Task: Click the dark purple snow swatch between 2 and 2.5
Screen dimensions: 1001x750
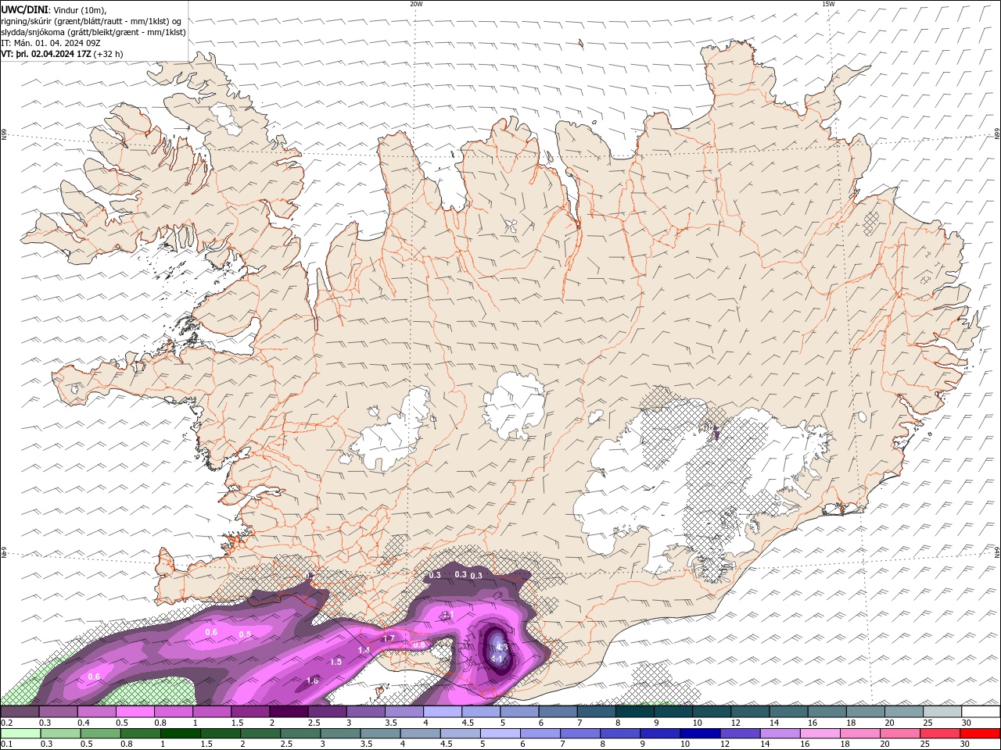Action: click(x=289, y=712)
